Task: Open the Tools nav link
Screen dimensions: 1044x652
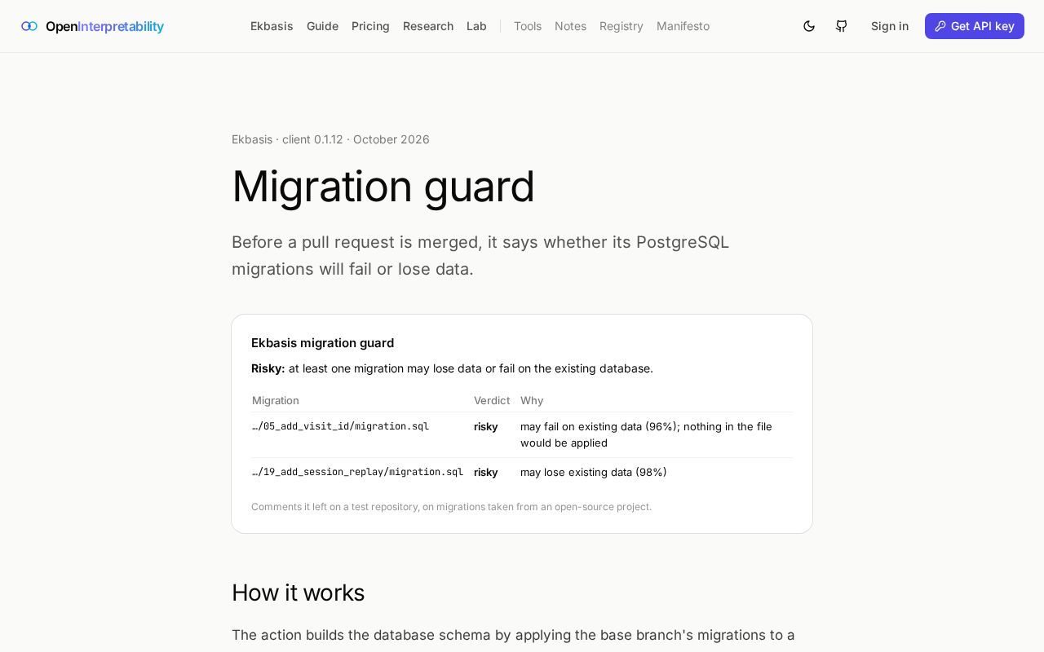Action: [x=528, y=26]
